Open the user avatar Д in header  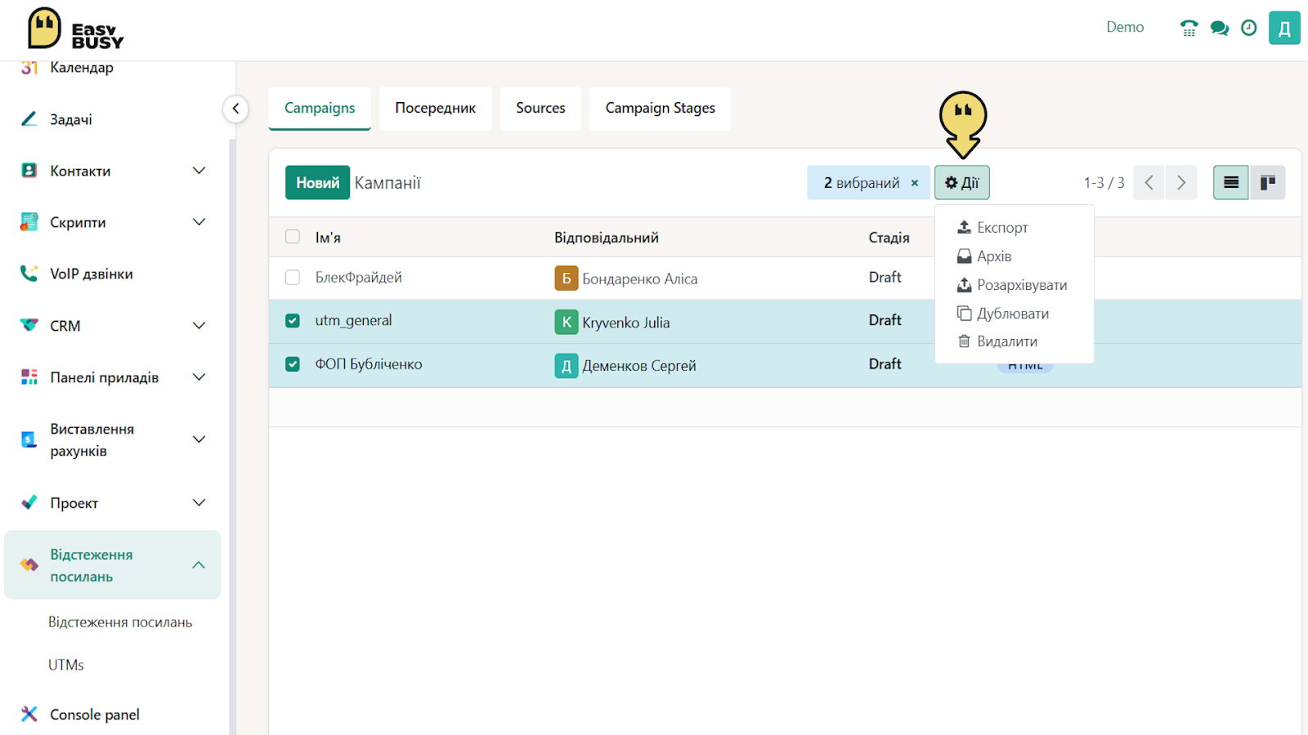click(x=1284, y=28)
